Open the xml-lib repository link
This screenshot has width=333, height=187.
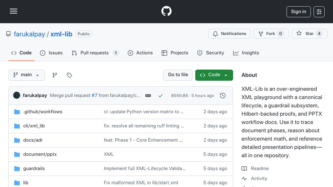click(61, 34)
